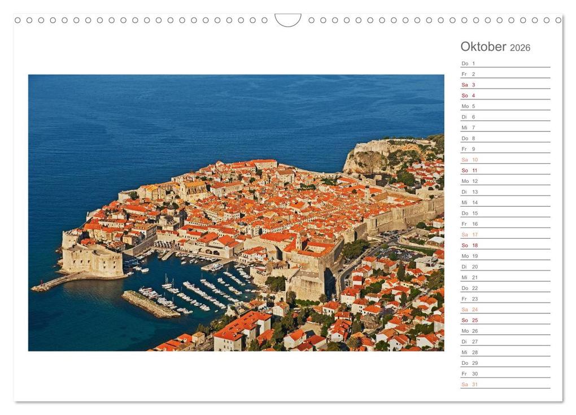
Task: Select the Sa 3 date row
Action: [505, 85]
